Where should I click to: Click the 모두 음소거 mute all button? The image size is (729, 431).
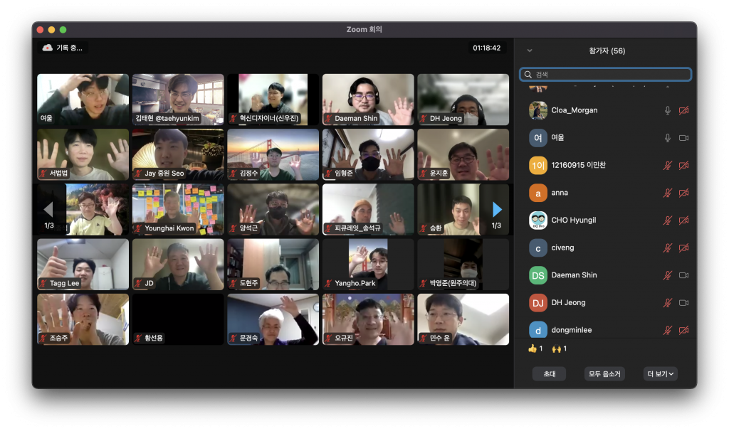pyautogui.click(x=604, y=374)
